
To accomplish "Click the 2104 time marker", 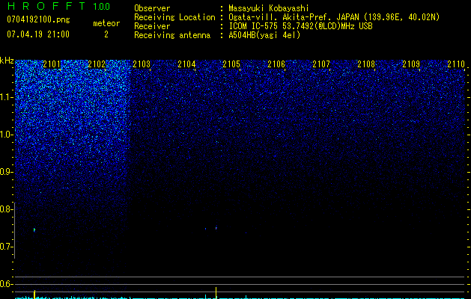I will 186,64.
